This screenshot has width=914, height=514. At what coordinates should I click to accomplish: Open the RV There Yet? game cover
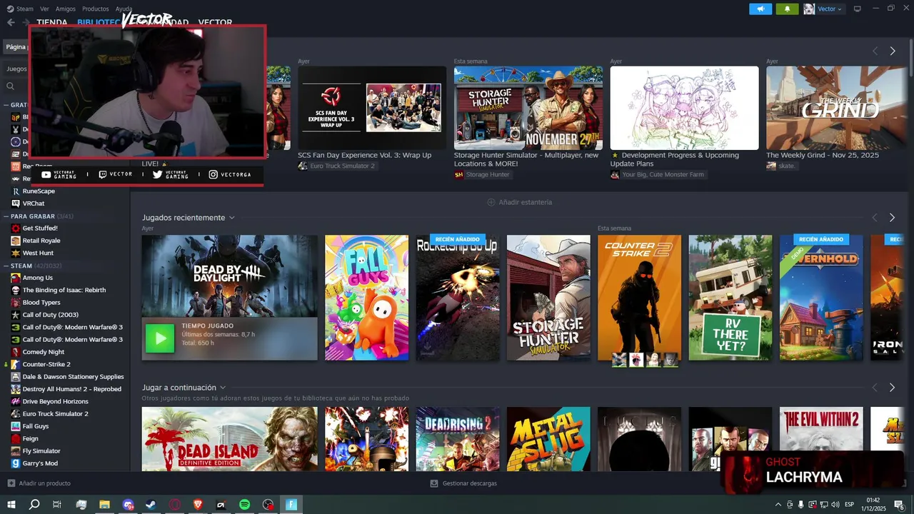click(x=730, y=298)
